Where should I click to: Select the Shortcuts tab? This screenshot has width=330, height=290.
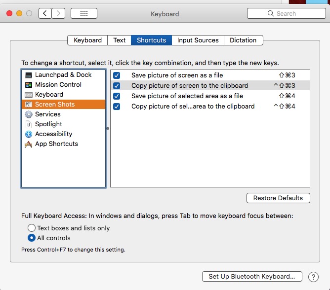pos(151,40)
